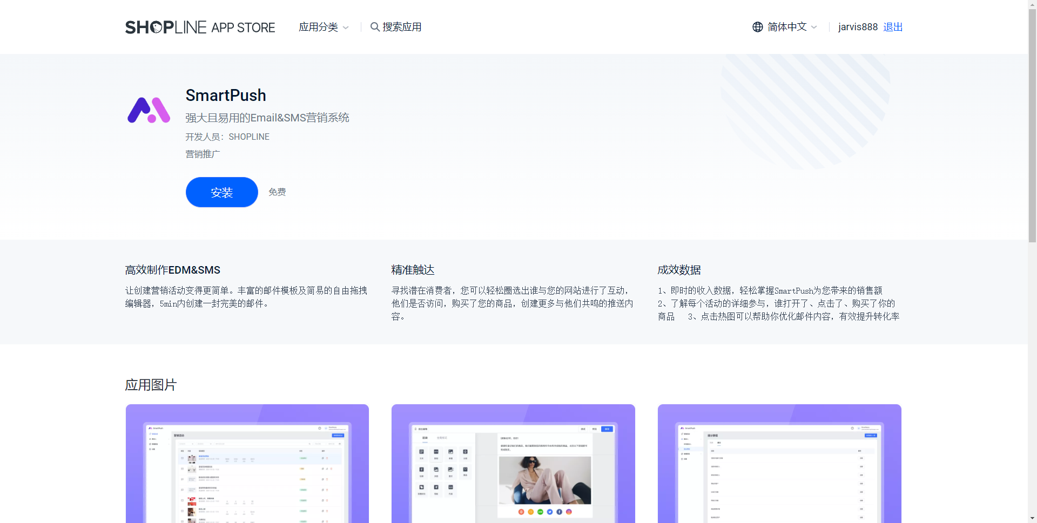Click the scrollbar up arrow
The width and height of the screenshot is (1037, 523).
click(x=1032, y=4)
